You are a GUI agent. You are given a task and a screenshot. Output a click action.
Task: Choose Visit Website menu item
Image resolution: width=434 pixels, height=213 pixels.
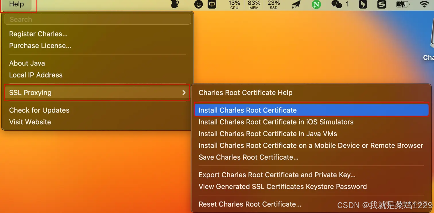[x=98, y=122]
